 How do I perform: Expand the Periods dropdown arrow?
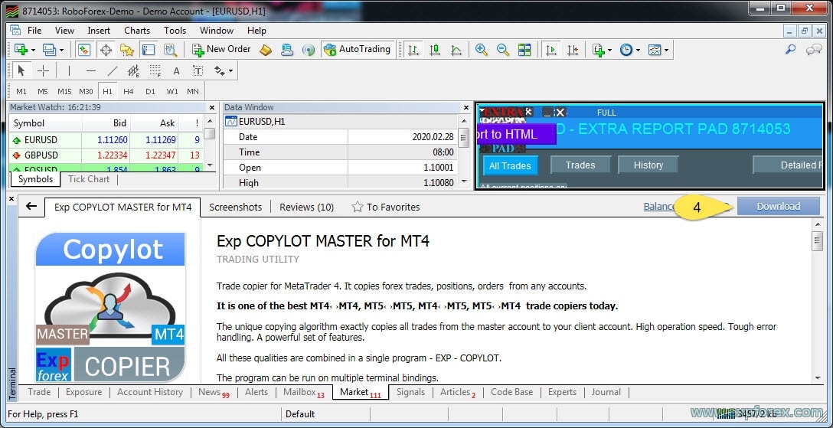638,51
